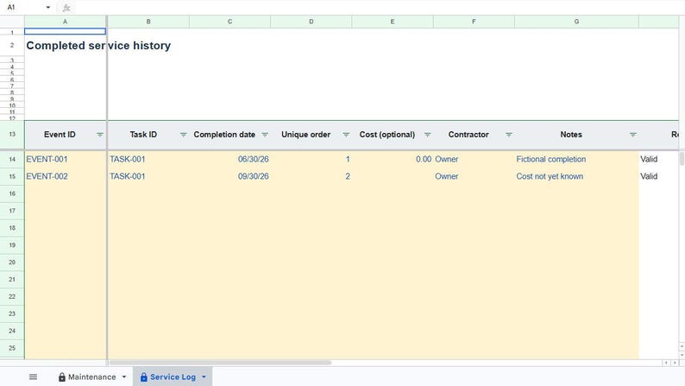Select row 25 header
The image size is (685, 386).
pos(12,348)
